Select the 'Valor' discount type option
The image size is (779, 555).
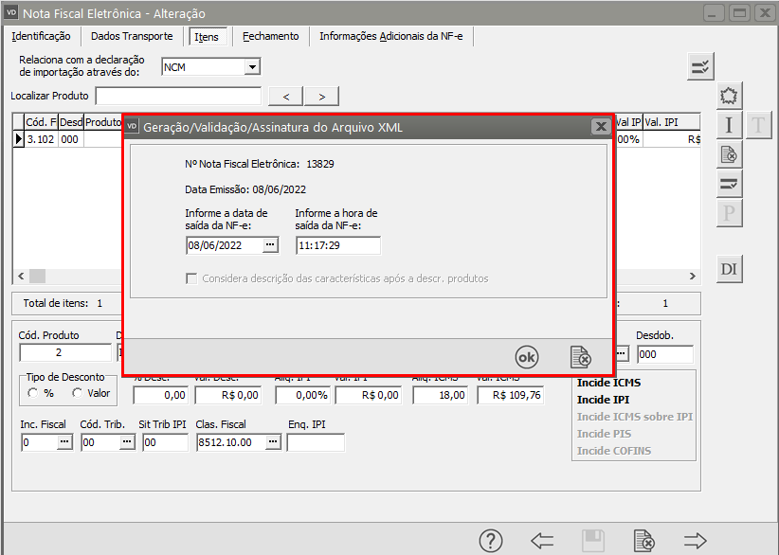click(x=78, y=393)
